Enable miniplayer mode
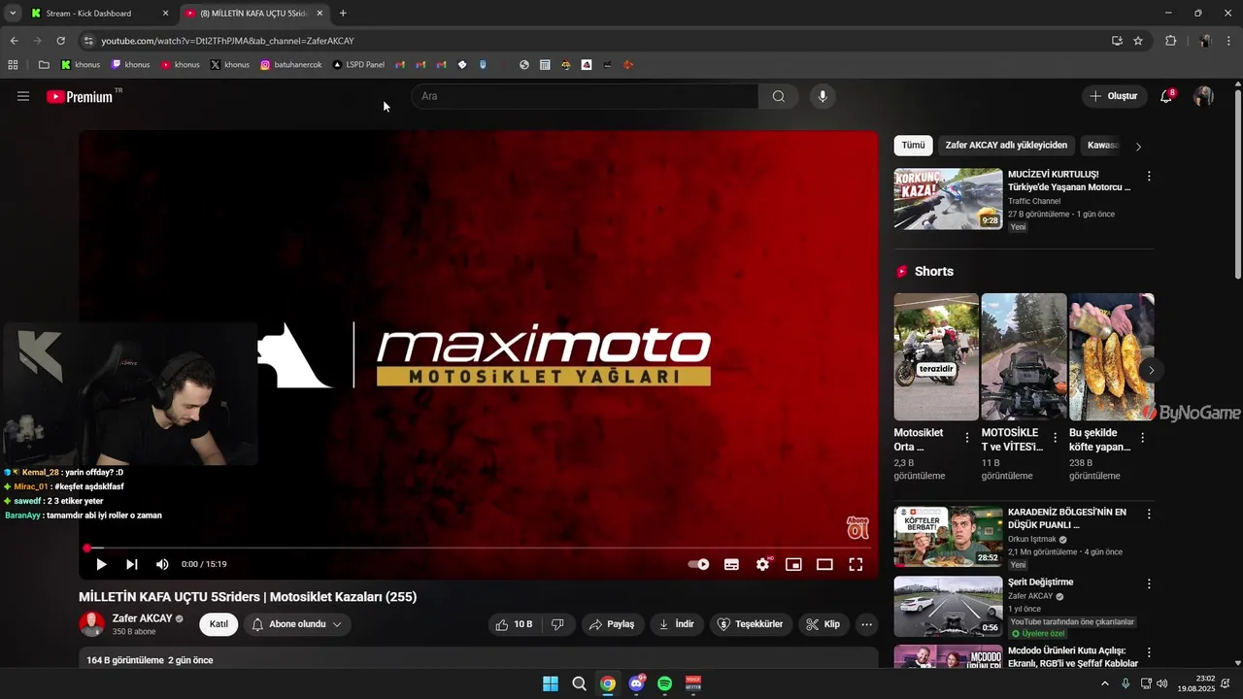This screenshot has width=1243, height=699. 793,564
